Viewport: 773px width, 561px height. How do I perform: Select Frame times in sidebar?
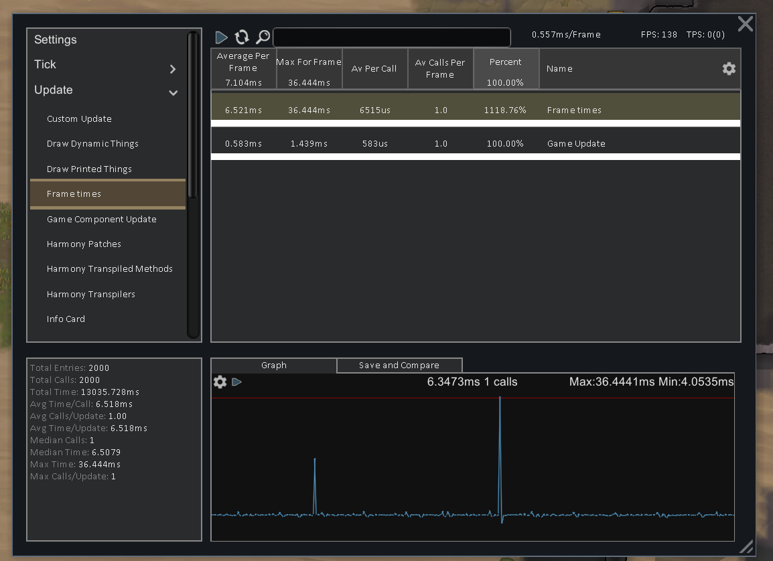107,194
